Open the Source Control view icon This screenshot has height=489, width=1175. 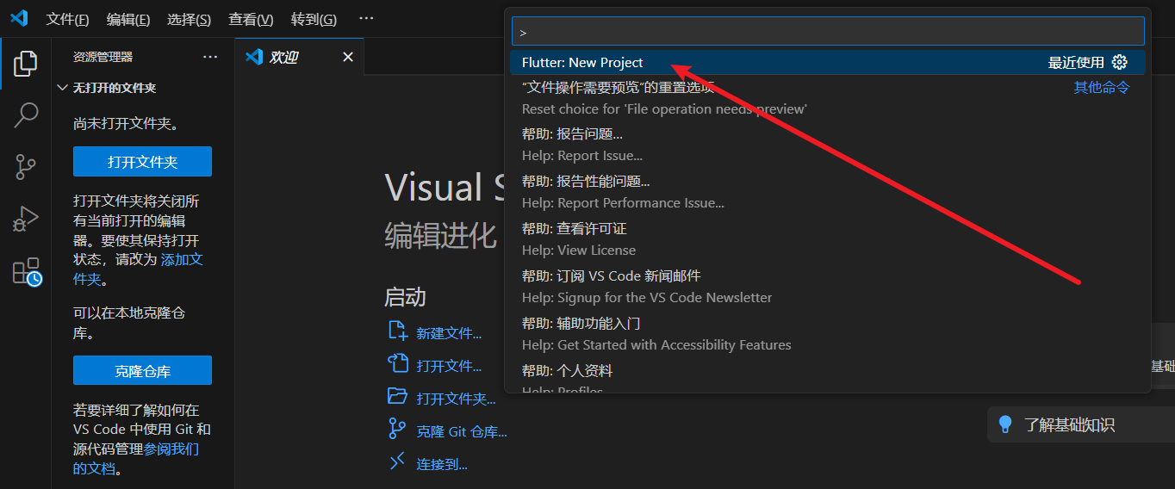[x=26, y=167]
